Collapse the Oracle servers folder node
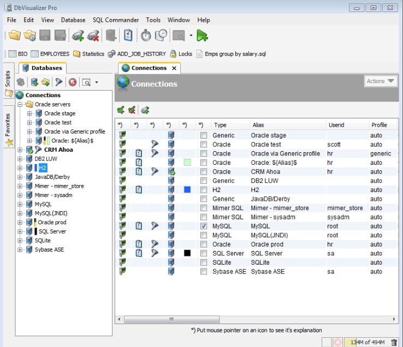This screenshot has height=347, width=403. click(x=20, y=104)
